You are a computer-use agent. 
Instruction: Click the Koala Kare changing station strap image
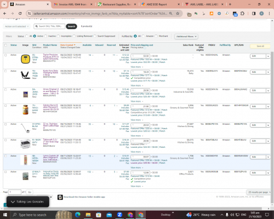(x=25, y=75)
